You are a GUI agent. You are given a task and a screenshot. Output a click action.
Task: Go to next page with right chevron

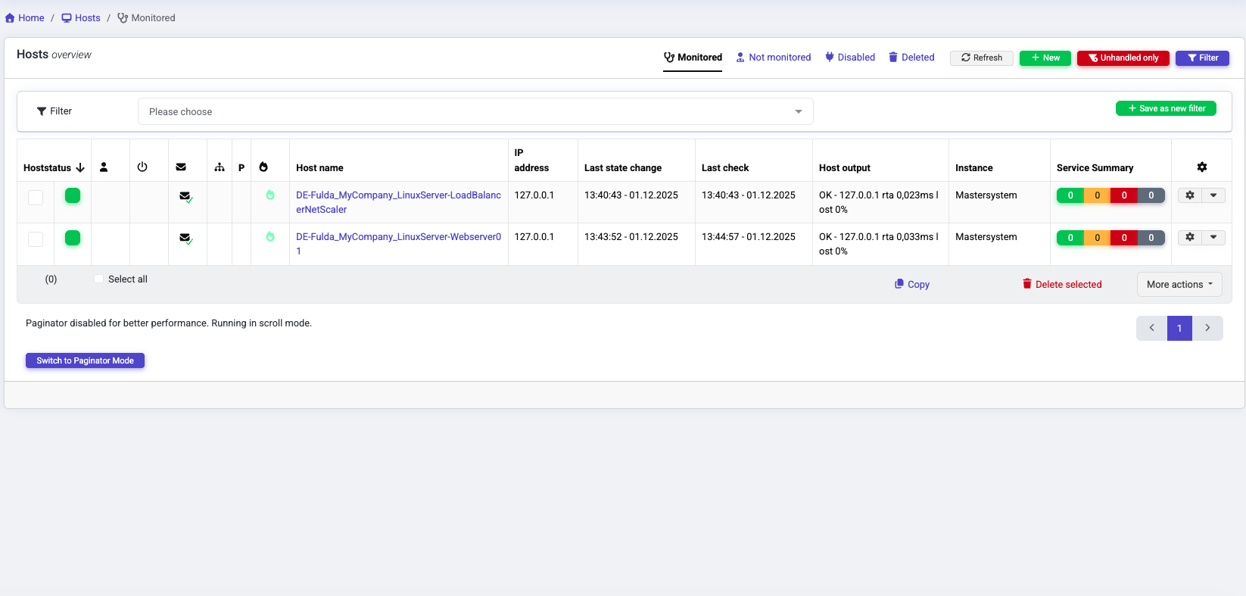(x=1207, y=328)
